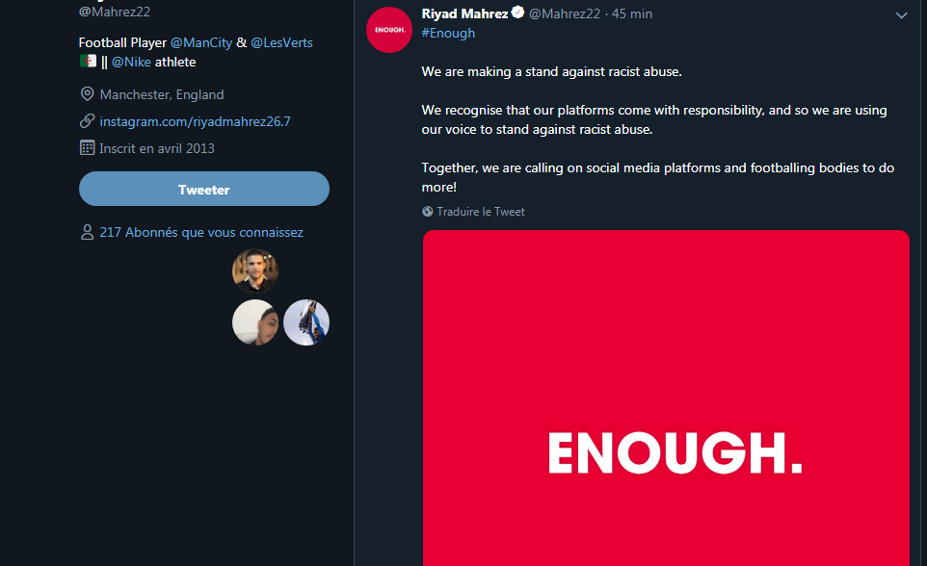Select the #Enough hashtag
This screenshot has height=566, width=927.
point(448,33)
